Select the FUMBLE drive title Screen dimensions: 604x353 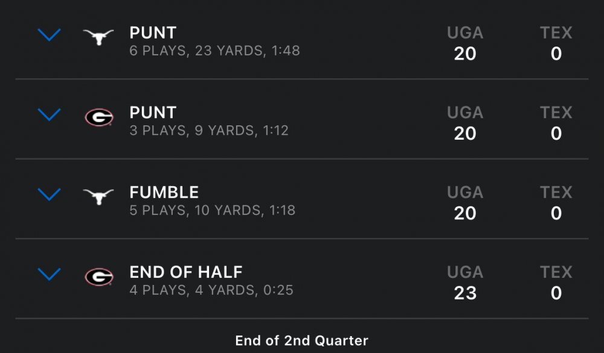(x=164, y=193)
